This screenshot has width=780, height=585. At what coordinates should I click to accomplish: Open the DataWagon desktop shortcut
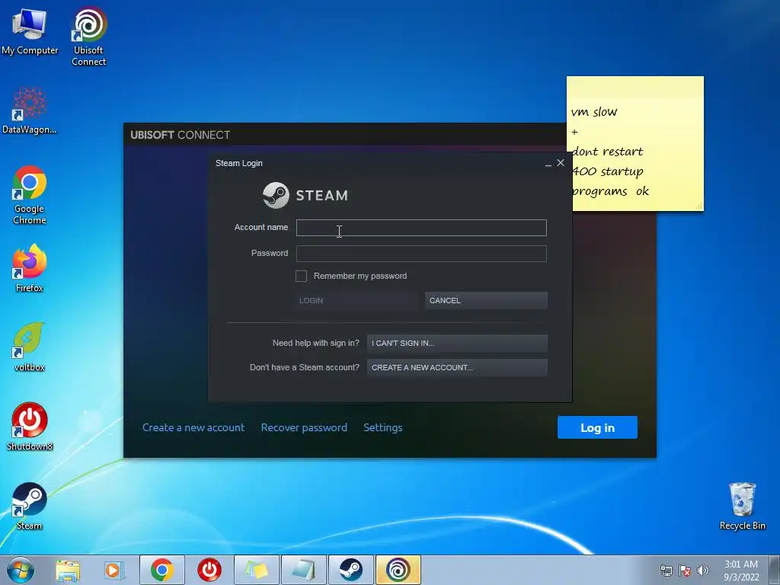30,110
